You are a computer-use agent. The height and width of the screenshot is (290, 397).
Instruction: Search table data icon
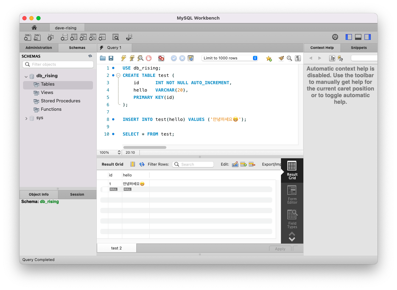(x=115, y=37)
